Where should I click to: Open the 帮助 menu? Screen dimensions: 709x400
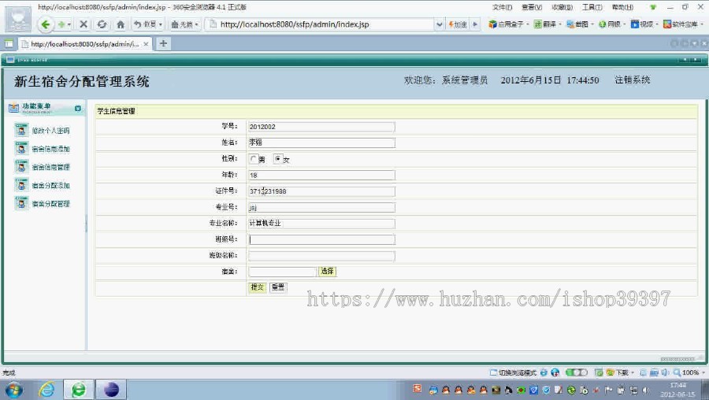pos(622,7)
